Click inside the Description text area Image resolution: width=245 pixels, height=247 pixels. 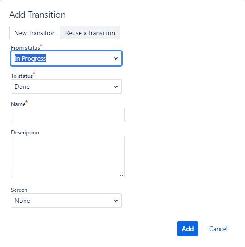point(68,157)
